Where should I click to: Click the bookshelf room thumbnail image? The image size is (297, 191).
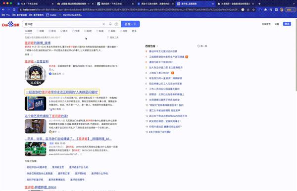36,126
